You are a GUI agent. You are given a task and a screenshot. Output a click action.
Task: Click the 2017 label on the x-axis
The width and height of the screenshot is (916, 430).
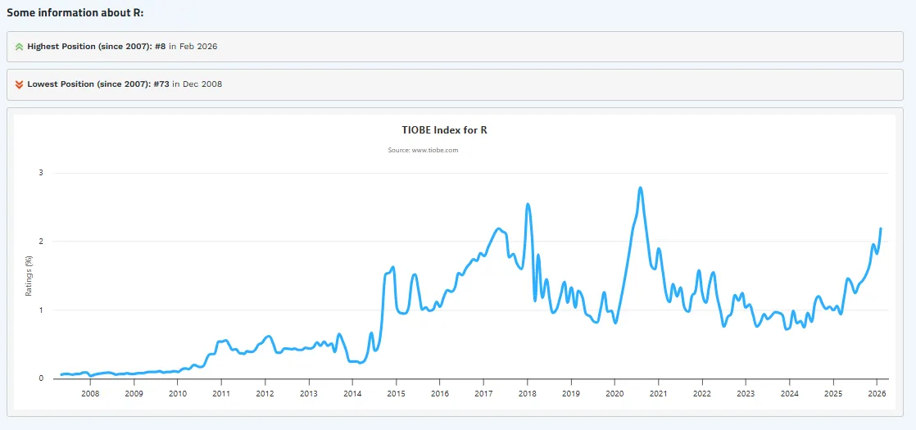tap(483, 394)
